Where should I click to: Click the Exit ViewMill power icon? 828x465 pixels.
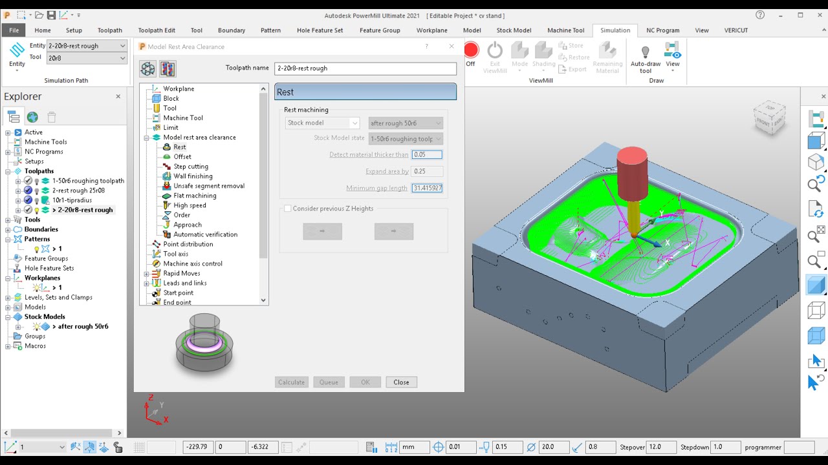pos(495,50)
